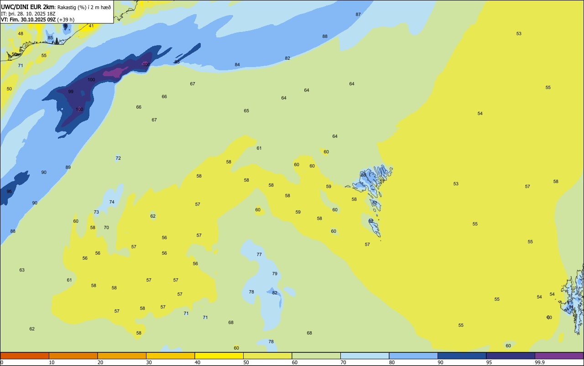The image size is (584, 366).
Task: Click the 89 humidity value on the map
Action: pos(68,167)
